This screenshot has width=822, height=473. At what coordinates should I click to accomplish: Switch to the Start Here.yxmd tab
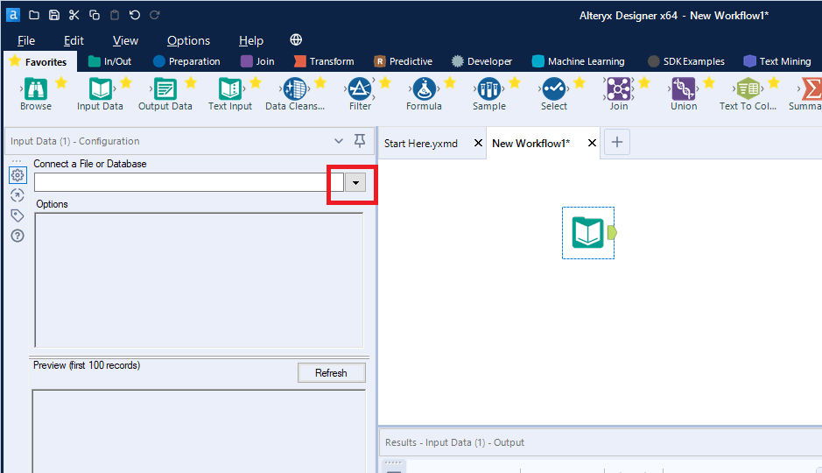420,143
